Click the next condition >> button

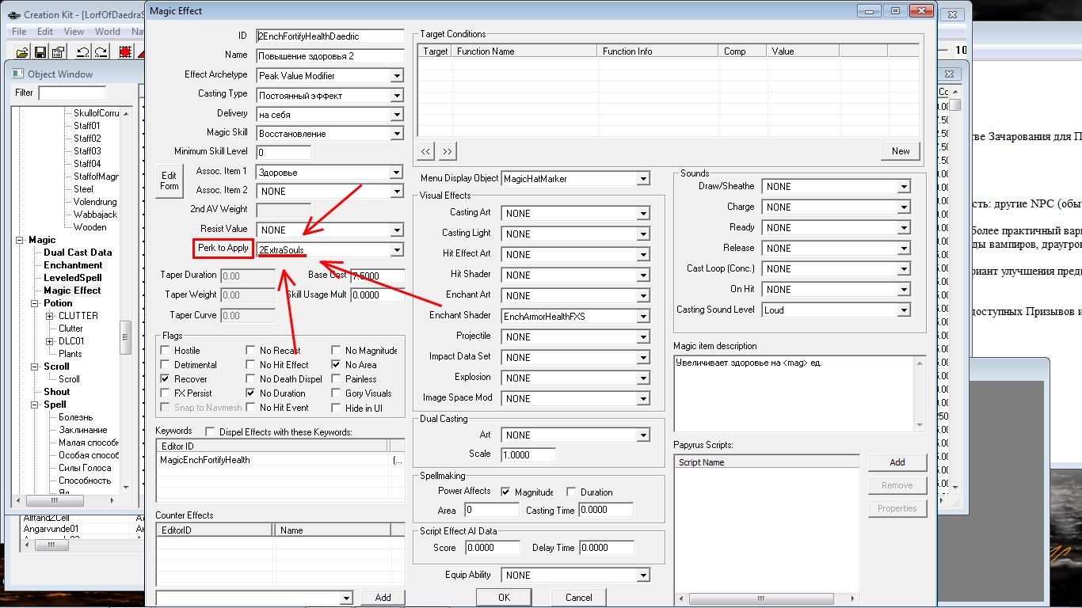[x=448, y=151]
